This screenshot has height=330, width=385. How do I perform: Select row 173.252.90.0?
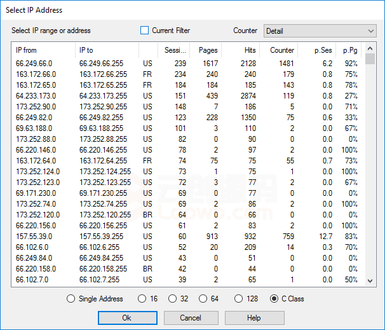[x=187, y=107]
